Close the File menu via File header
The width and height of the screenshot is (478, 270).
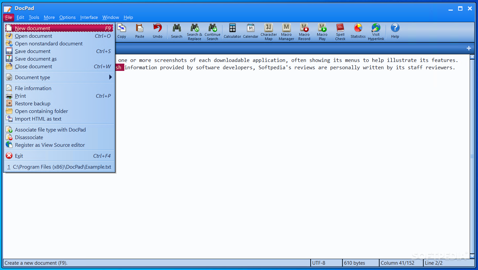pos(9,18)
